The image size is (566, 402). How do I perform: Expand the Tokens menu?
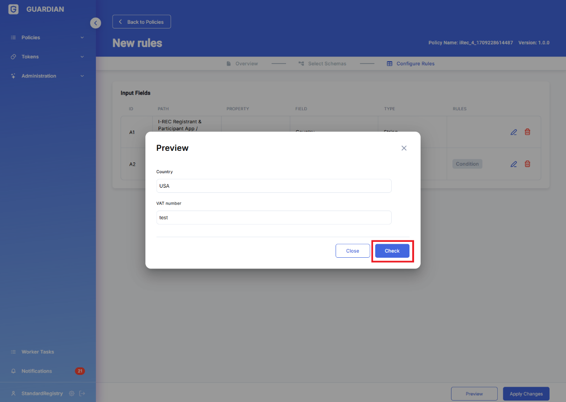47,57
